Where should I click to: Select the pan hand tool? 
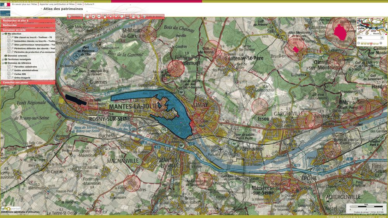[x=105, y=16]
